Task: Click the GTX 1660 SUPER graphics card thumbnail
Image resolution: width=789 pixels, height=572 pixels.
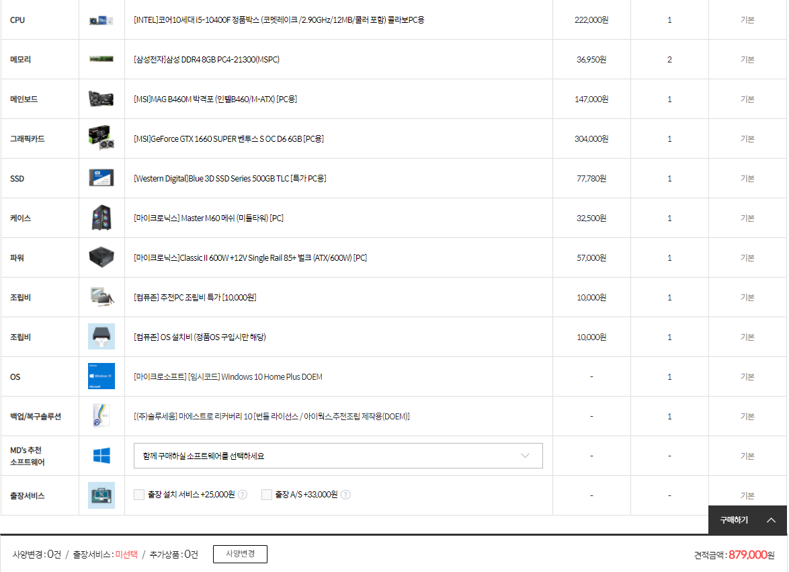Action: pyautogui.click(x=101, y=138)
